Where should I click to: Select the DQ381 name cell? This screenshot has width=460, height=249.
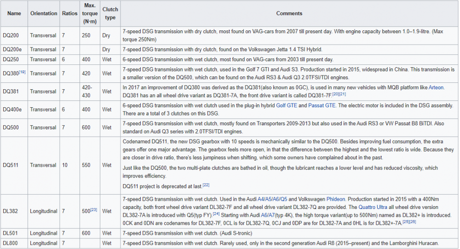click(14, 92)
